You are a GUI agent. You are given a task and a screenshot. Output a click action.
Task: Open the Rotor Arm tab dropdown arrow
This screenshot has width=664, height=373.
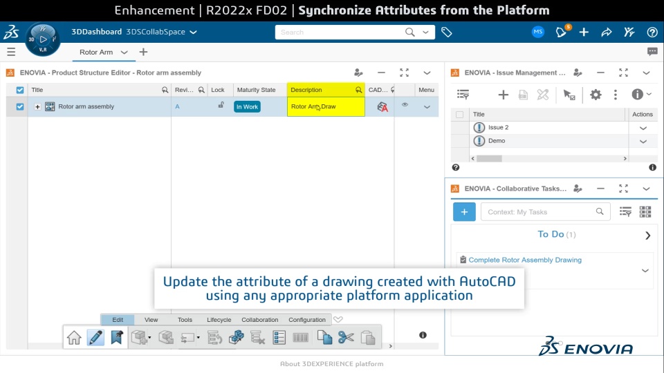tap(124, 52)
